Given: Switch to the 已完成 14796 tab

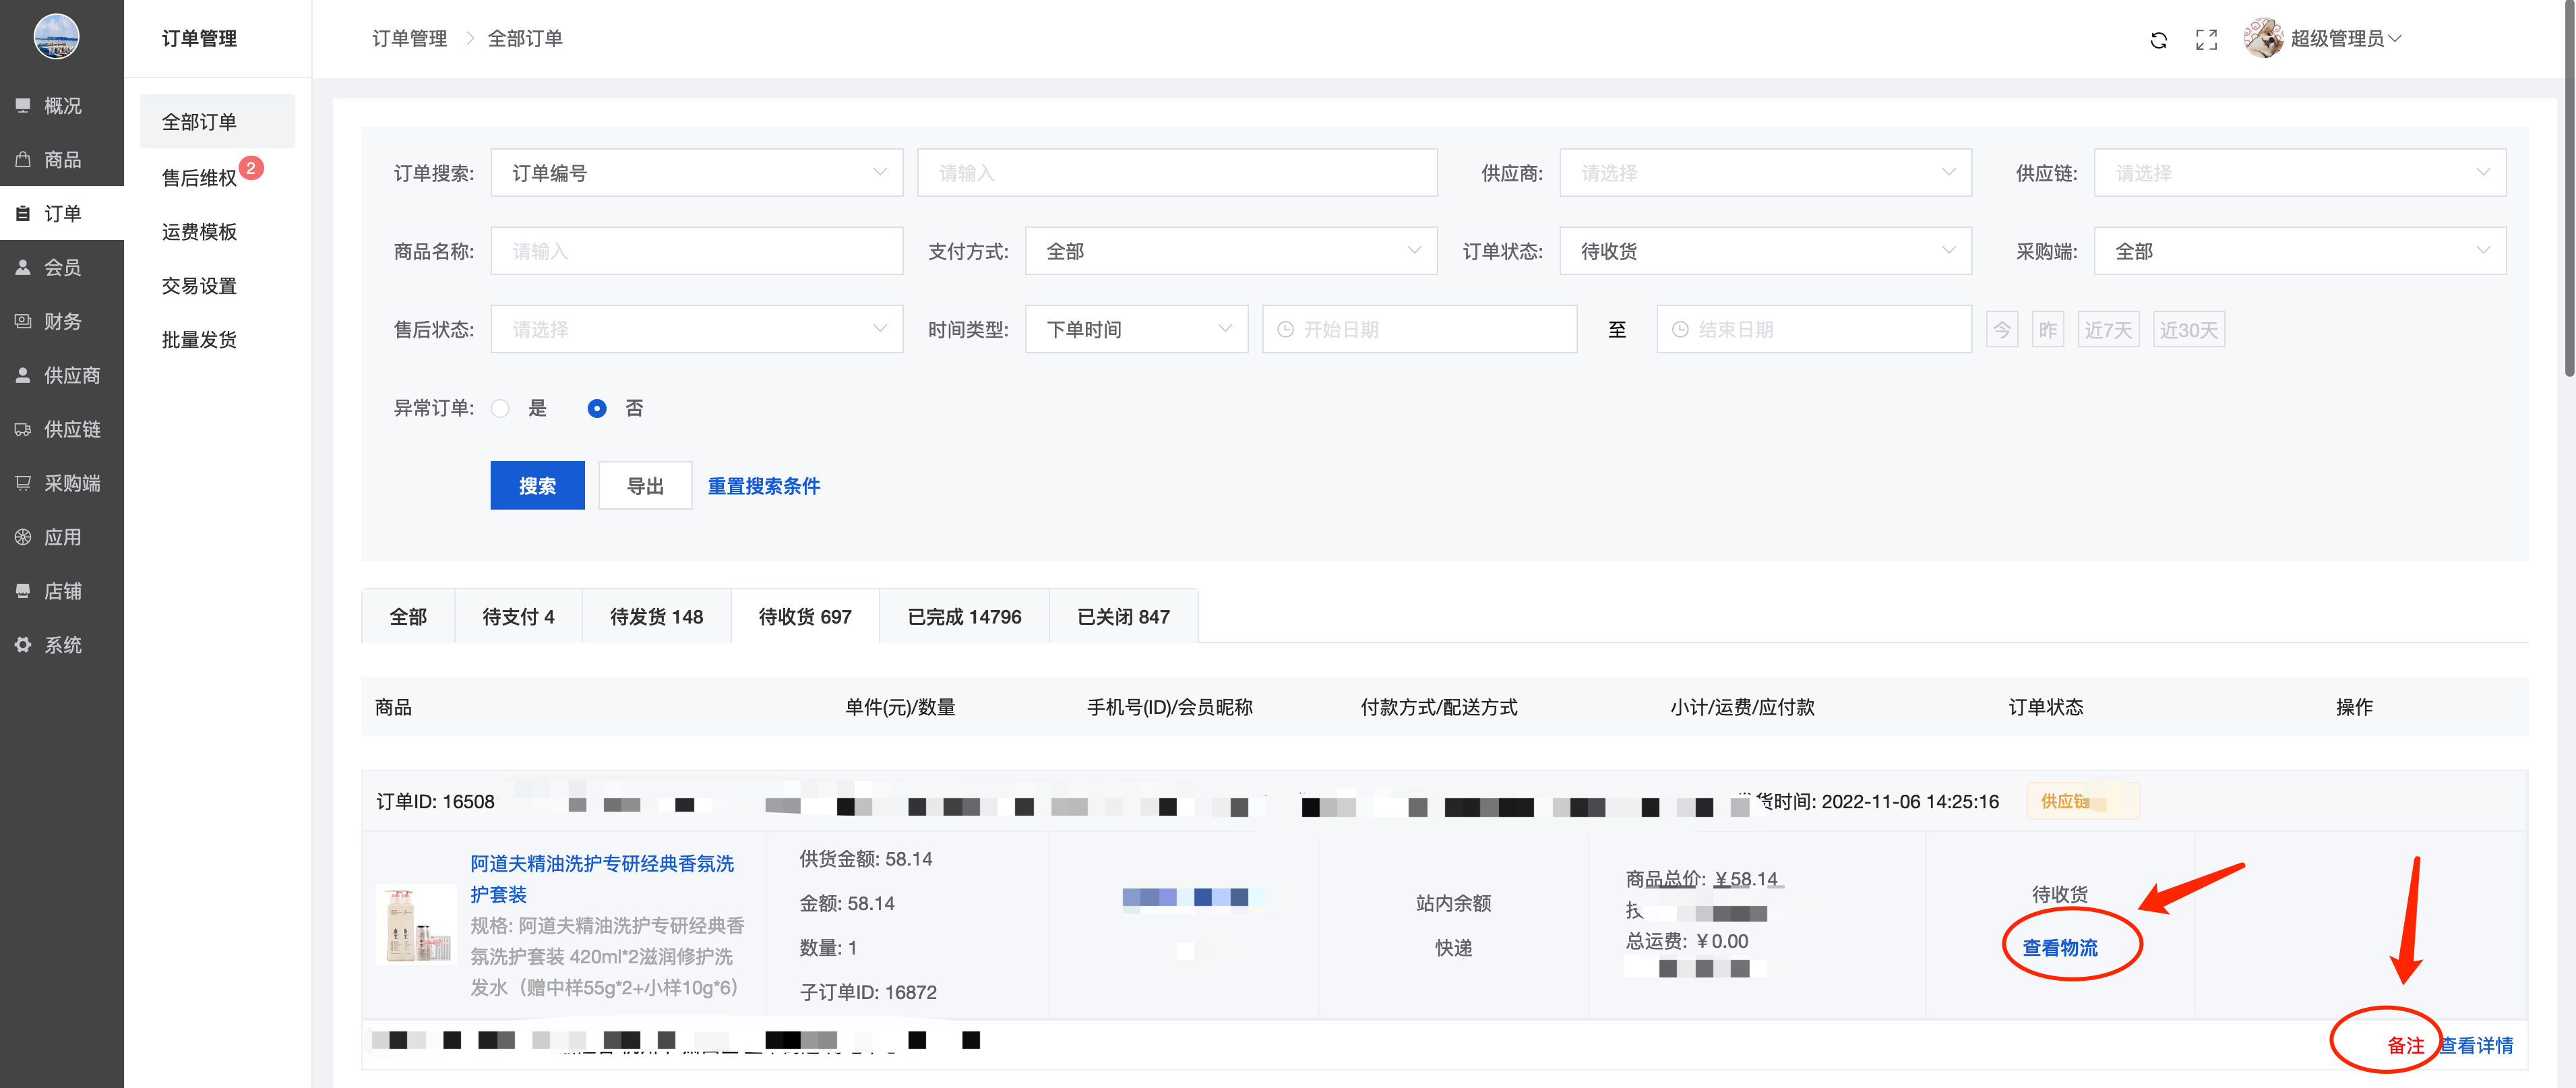Looking at the screenshot, I should (x=964, y=617).
